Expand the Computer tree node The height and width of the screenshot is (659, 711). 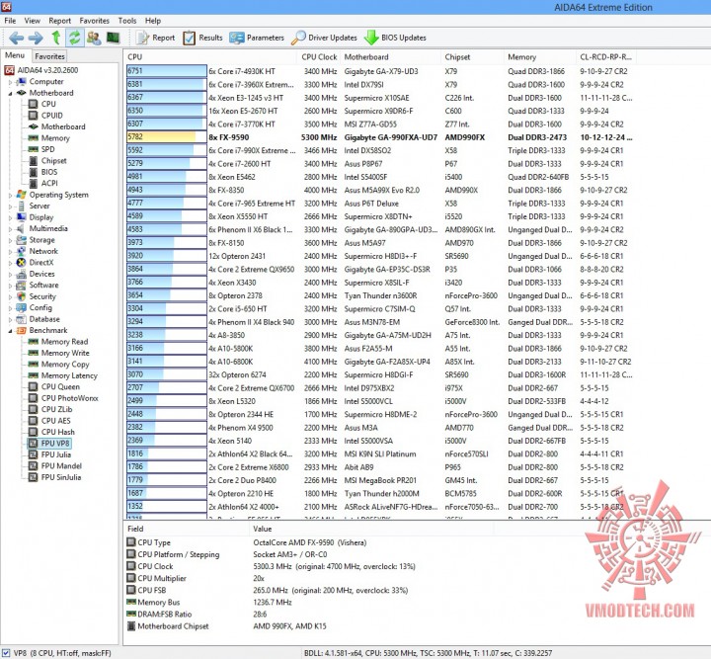(11, 82)
